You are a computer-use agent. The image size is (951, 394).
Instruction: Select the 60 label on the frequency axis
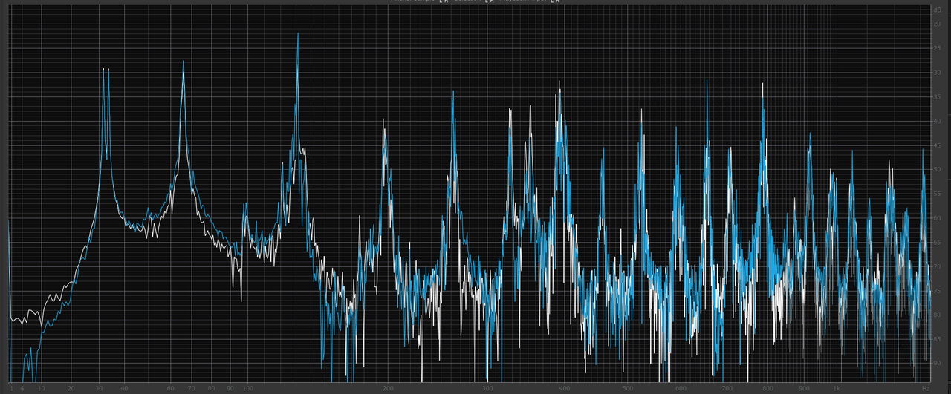click(171, 388)
